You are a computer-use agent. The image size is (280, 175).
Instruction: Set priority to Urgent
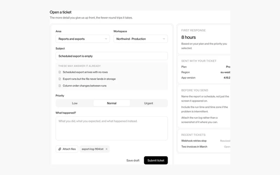(148, 103)
